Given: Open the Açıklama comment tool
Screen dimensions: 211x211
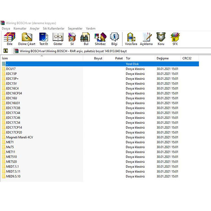Looking at the screenshot, I should 146,39.
